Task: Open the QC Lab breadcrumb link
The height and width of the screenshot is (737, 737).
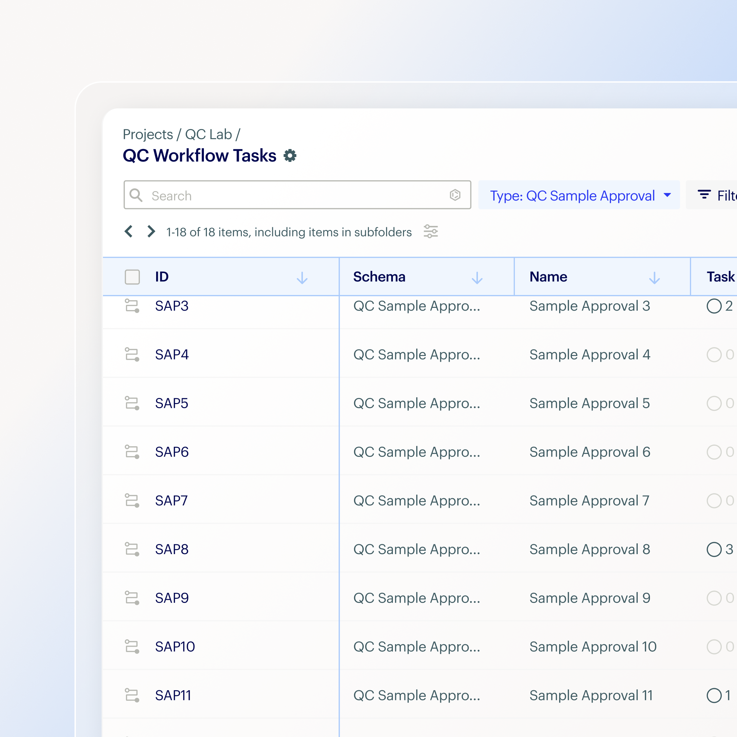Action: [x=209, y=134]
